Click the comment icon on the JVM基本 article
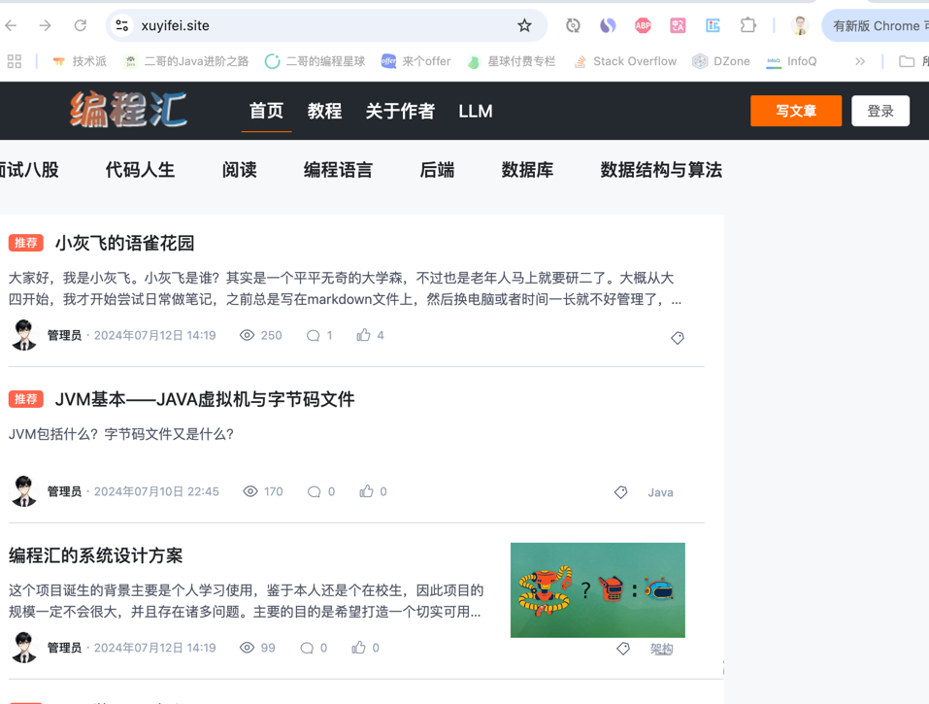The image size is (929, 704). point(314,492)
